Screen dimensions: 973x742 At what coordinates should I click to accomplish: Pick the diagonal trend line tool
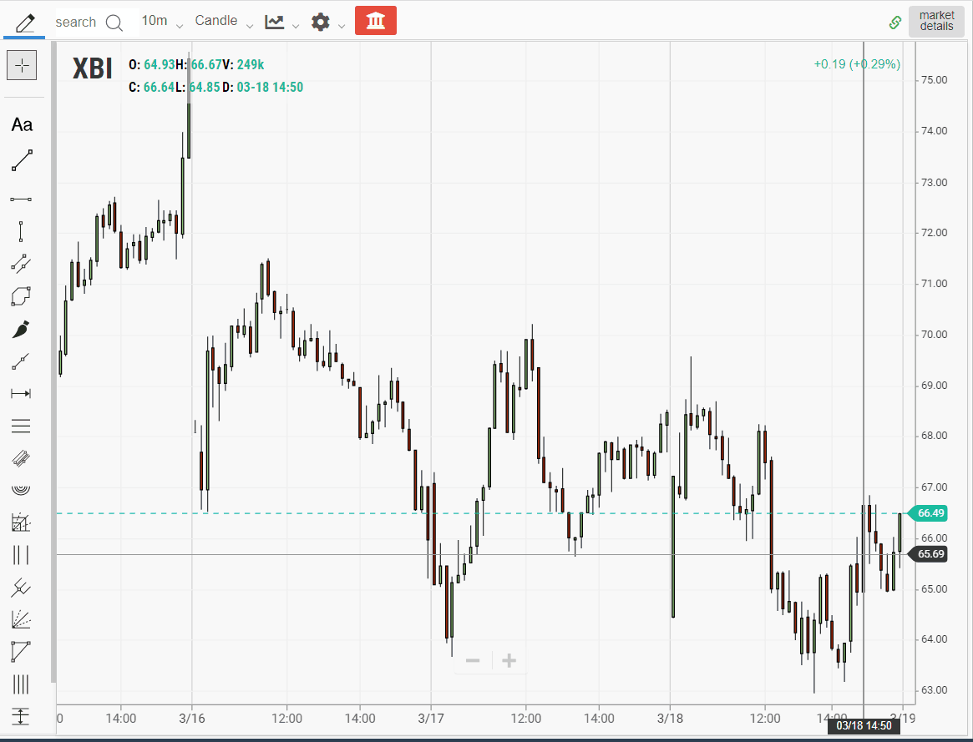[x=22, y=160]
